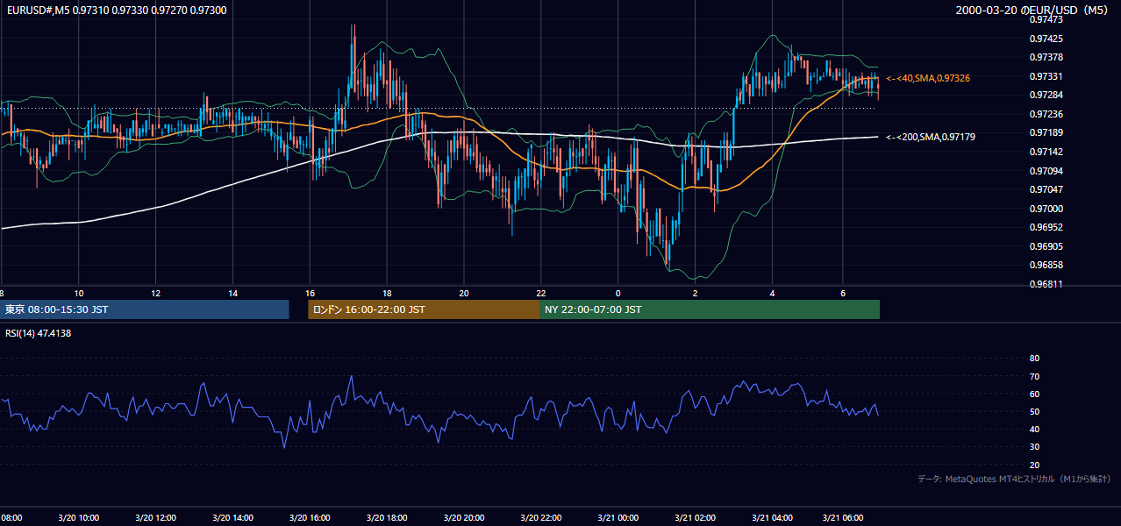Image resolution: width=1121 pixels, height=526 pixels.
Task: Click the 0.97047 price axis label
Action: coord(1046,189)
